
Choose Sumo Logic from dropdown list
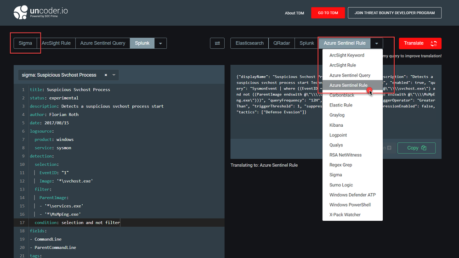pos(352,185)
